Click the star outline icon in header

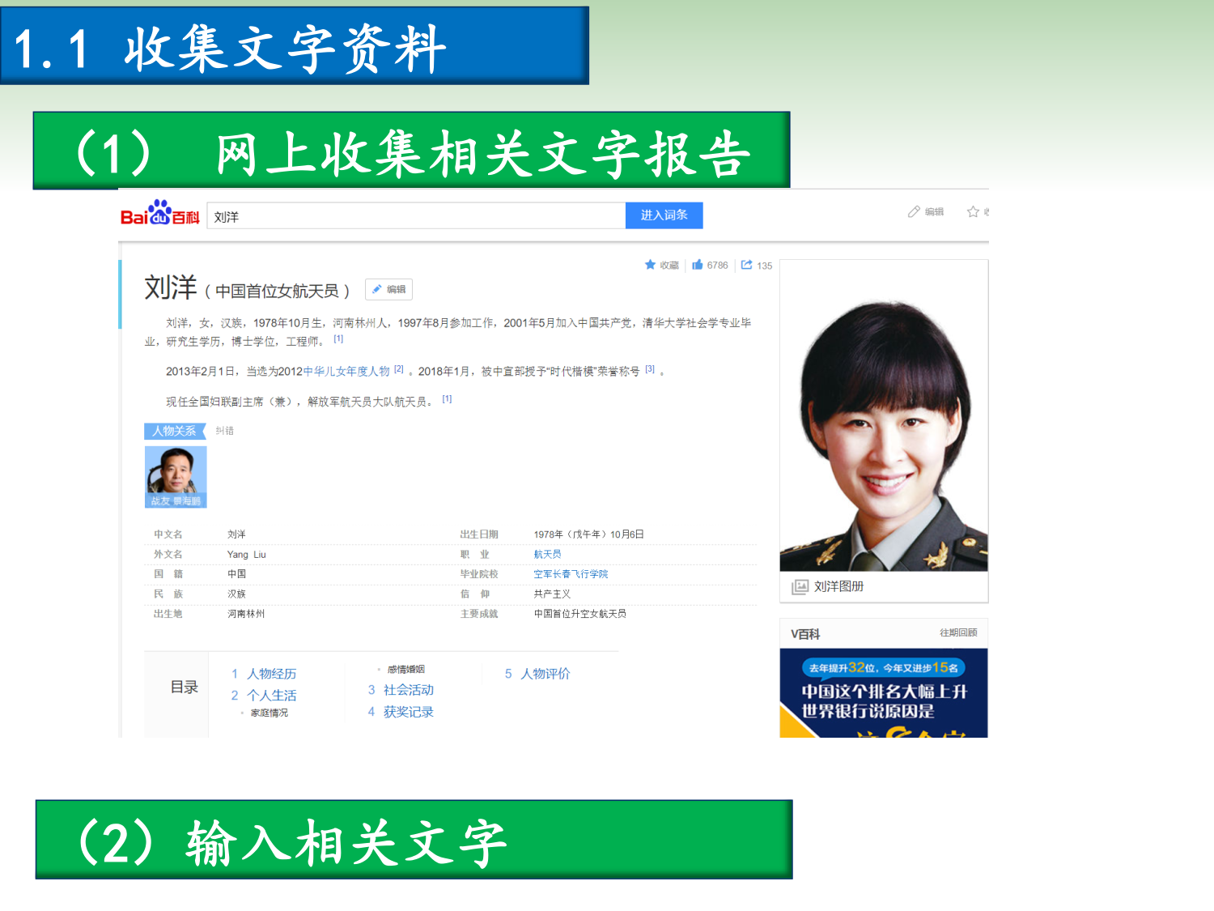973,211
